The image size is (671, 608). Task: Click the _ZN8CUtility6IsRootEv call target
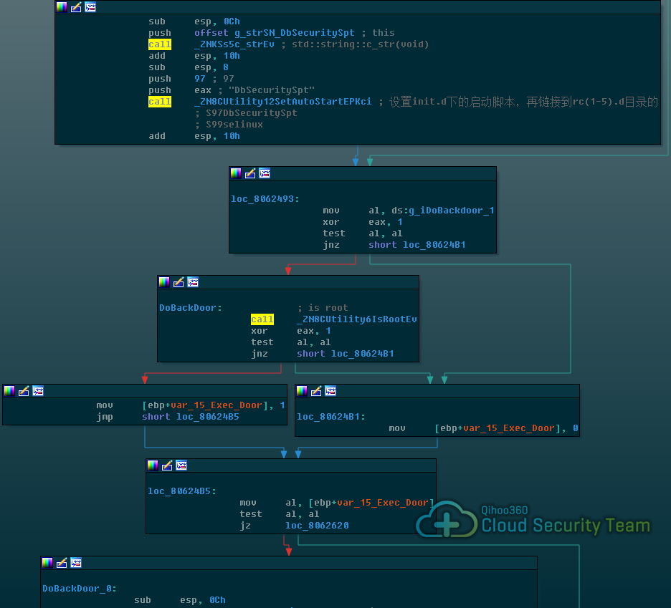356,319
